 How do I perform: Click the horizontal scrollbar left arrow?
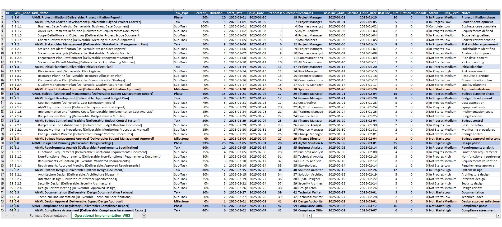309,216
